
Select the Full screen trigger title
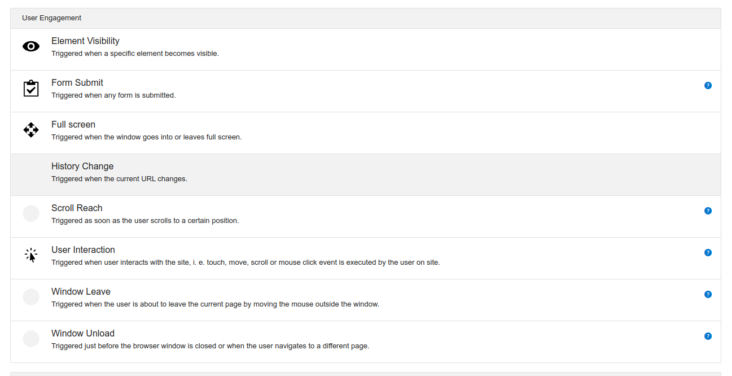(x=73, y=125)
